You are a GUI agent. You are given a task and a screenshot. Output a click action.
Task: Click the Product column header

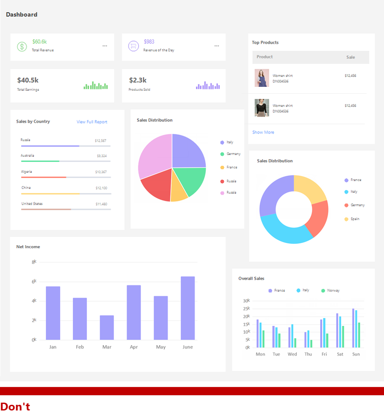click(x=264, y=57)
